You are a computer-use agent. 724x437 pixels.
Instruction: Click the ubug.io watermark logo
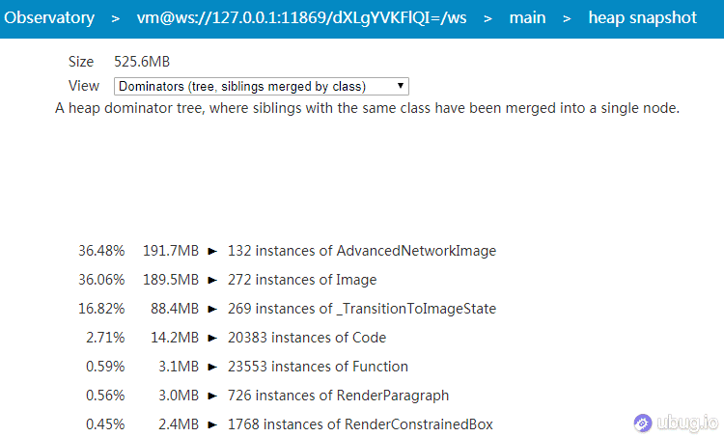(x=676, y=422)
